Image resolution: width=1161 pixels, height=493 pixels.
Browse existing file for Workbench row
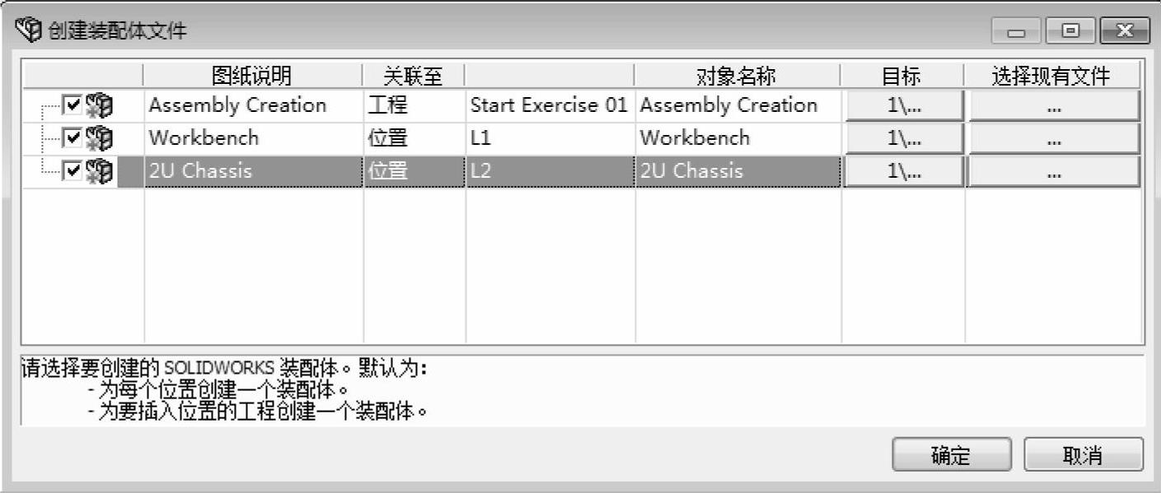click(1053, 139)
